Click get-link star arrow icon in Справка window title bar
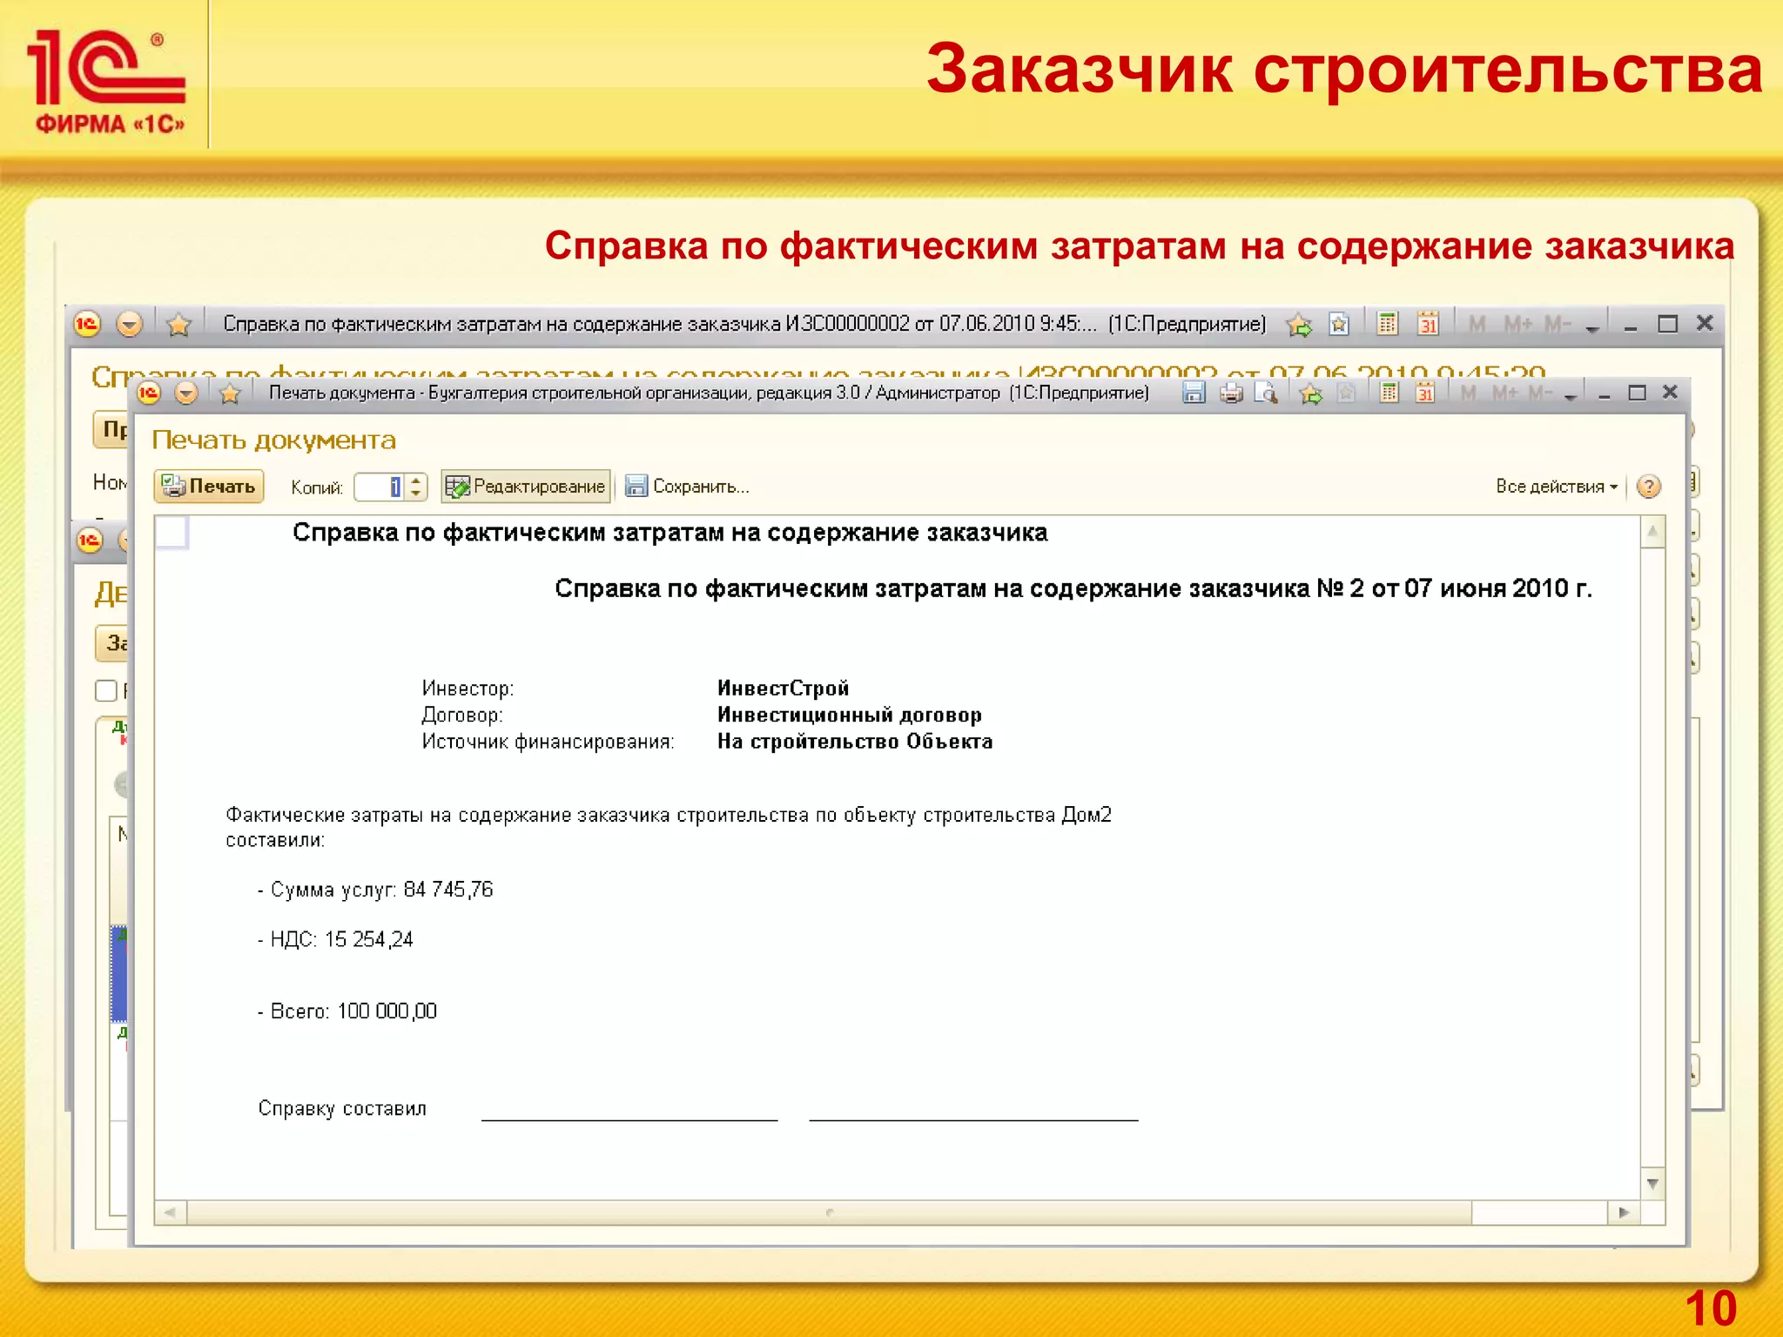 point(1300,325)
